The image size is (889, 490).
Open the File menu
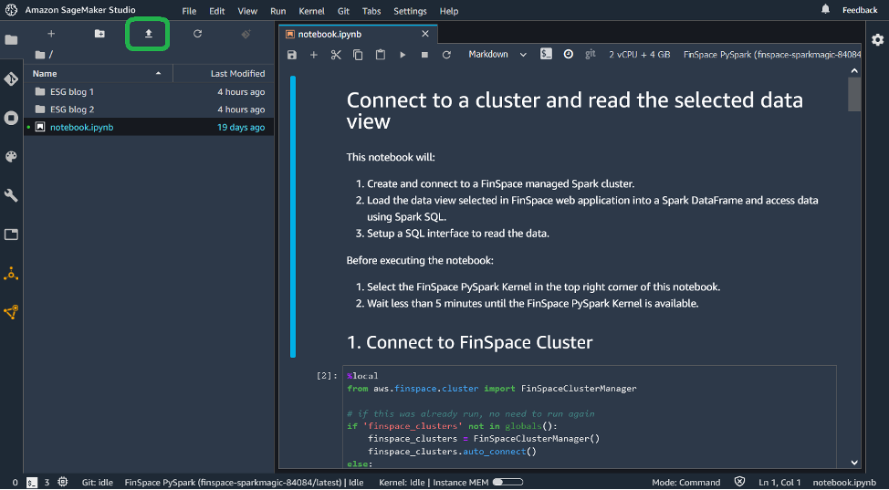189,11
